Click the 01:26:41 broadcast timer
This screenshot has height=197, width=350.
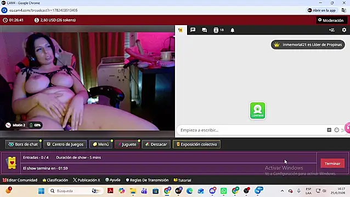13,20
